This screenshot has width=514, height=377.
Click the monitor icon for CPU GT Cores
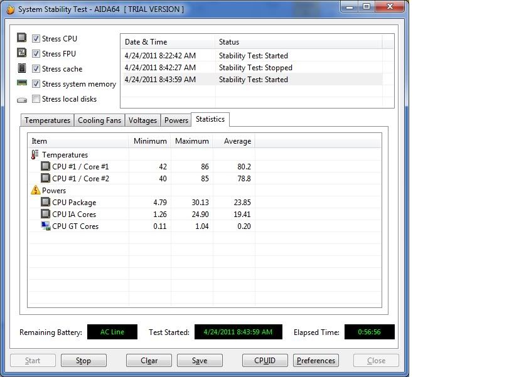(46, 226)
